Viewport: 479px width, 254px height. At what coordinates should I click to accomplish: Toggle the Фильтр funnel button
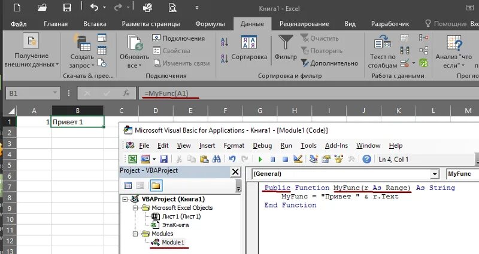click(x=286, y=47)
